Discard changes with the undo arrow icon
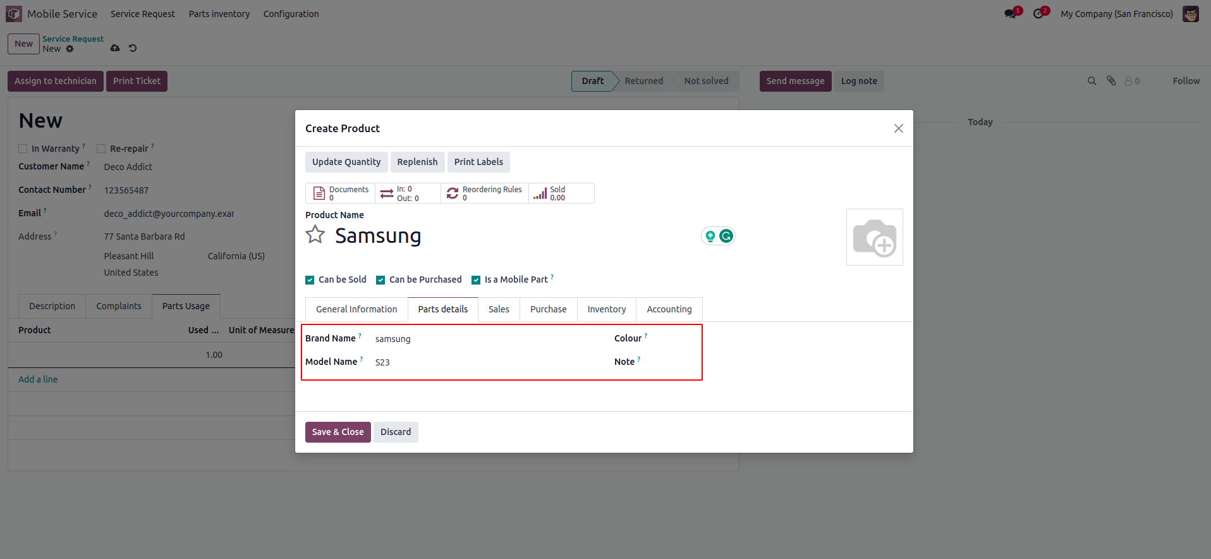 [133, 48]
